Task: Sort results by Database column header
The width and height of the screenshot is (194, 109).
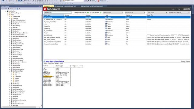Action: point(95,15)
